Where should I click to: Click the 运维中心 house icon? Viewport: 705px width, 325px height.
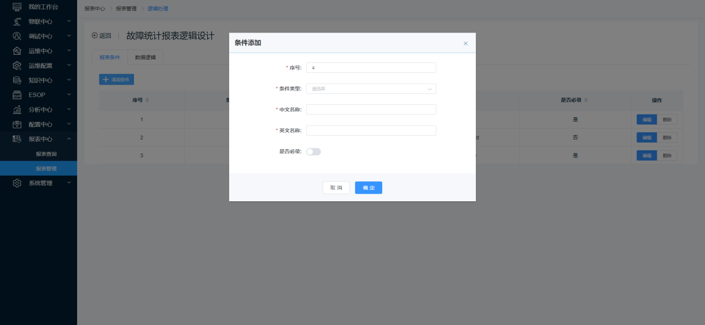[17, 51]
